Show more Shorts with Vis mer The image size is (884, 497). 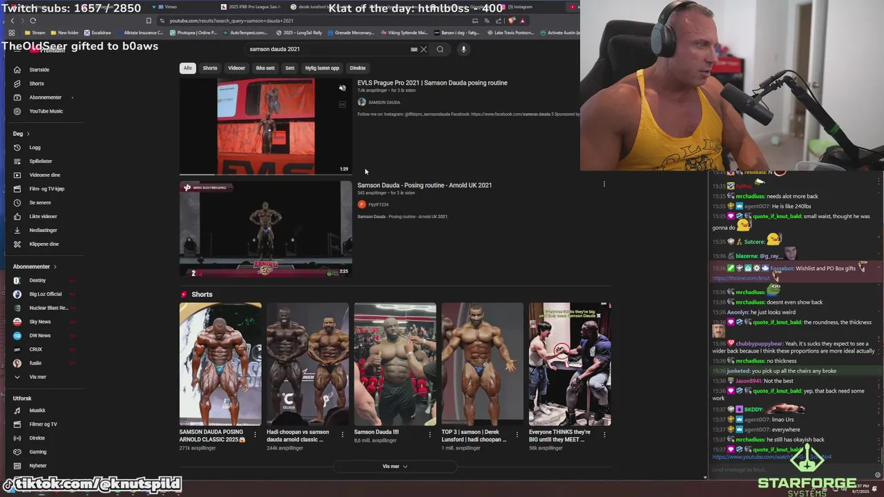pos(395,467)
